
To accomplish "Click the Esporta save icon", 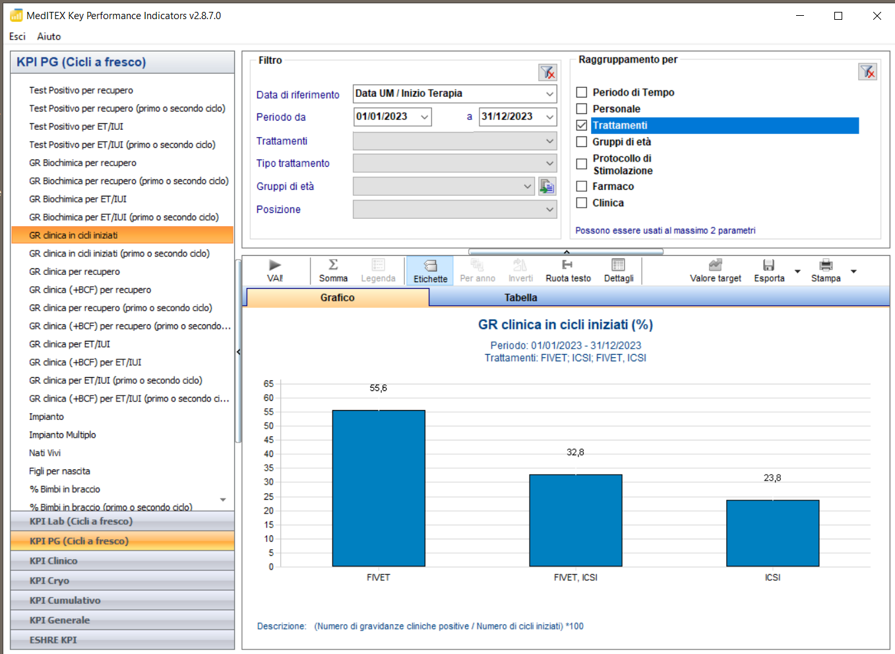I will (x=768, y=265).
